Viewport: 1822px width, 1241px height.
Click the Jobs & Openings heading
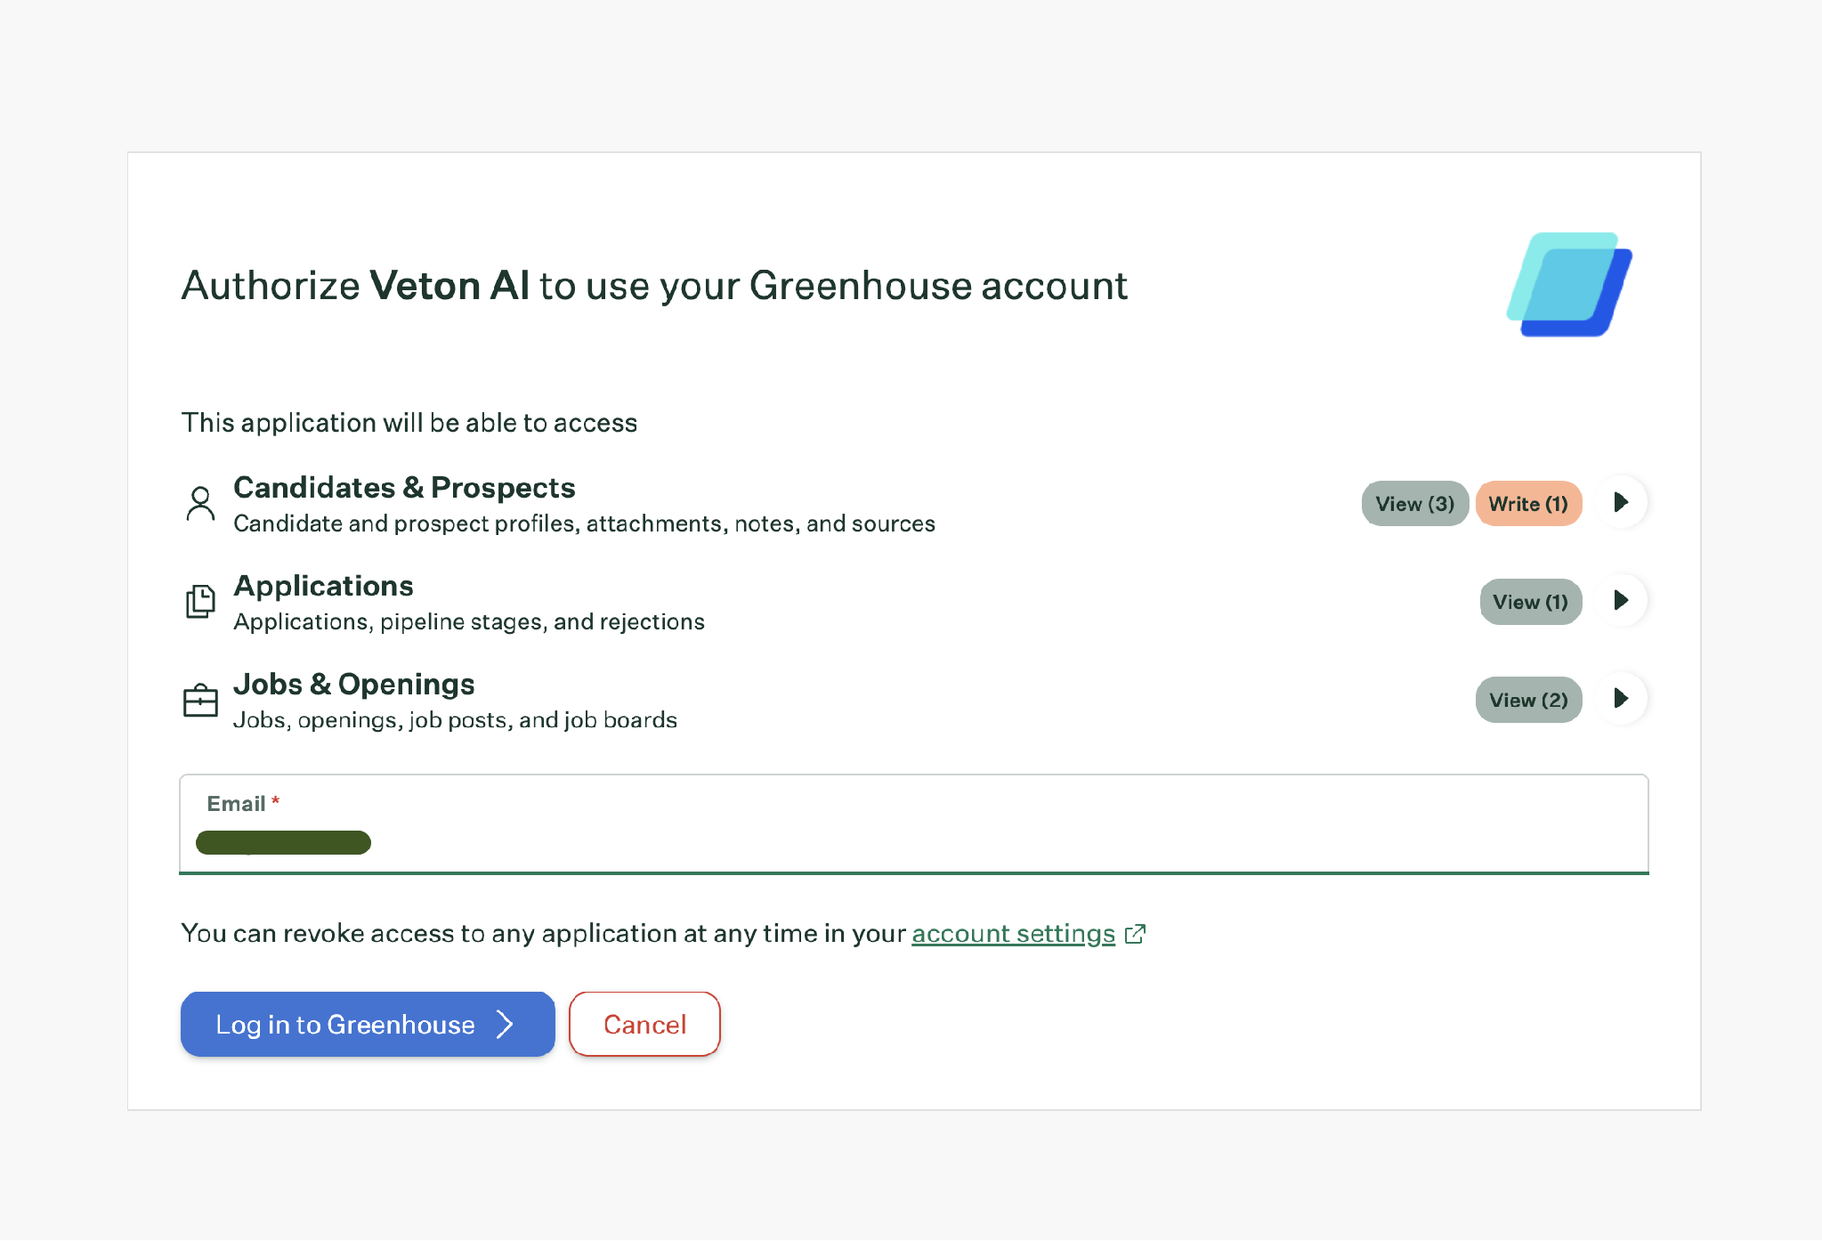click(353, 684)
